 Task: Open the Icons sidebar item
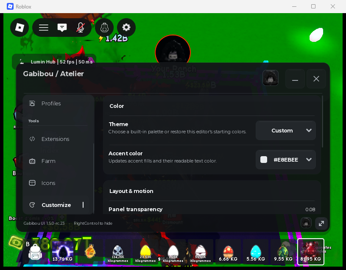pos(58,183)
